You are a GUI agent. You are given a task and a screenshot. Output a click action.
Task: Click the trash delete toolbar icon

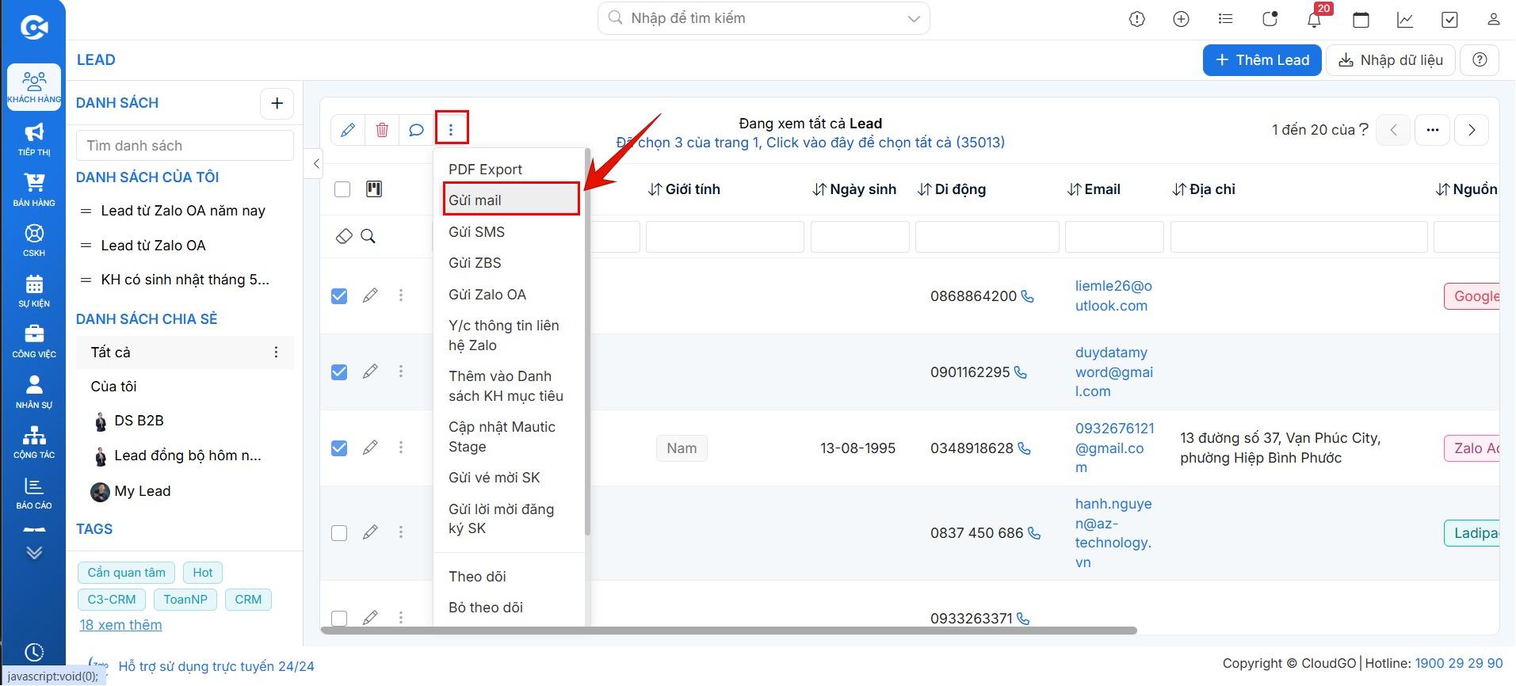click(x=382, y=130)
